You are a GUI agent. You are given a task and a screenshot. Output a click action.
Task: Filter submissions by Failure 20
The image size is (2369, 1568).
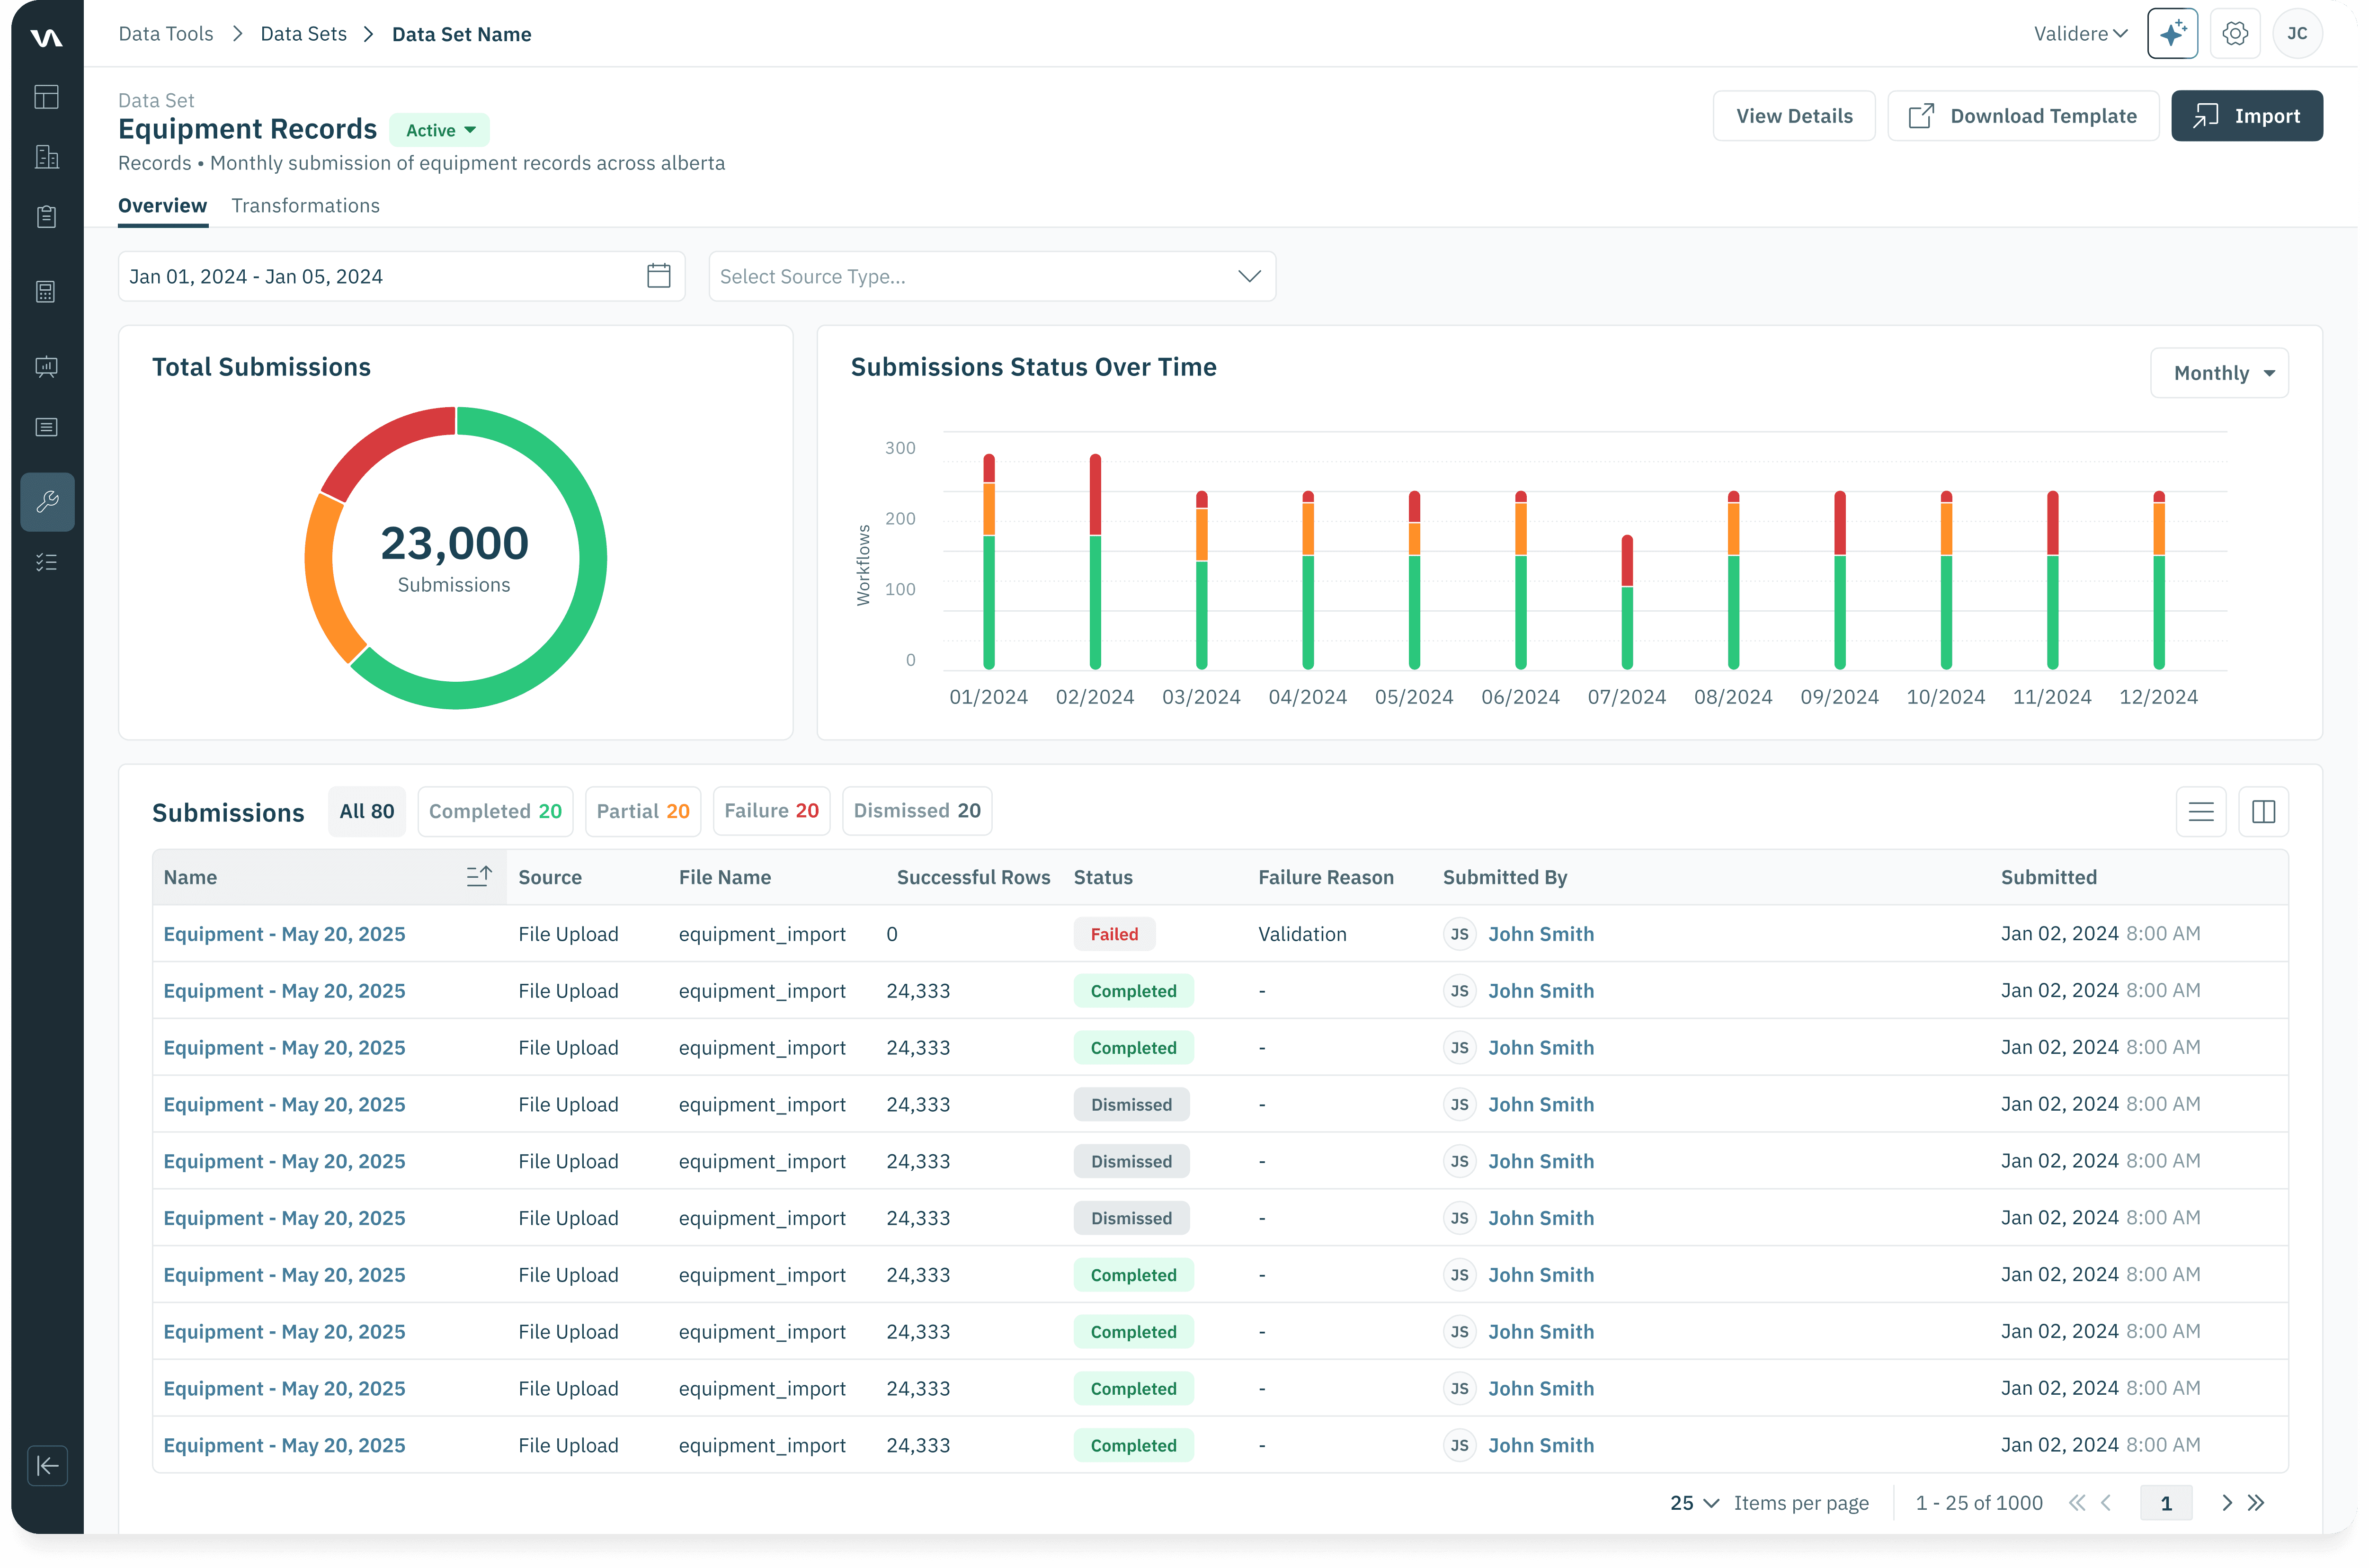point(771,811)
